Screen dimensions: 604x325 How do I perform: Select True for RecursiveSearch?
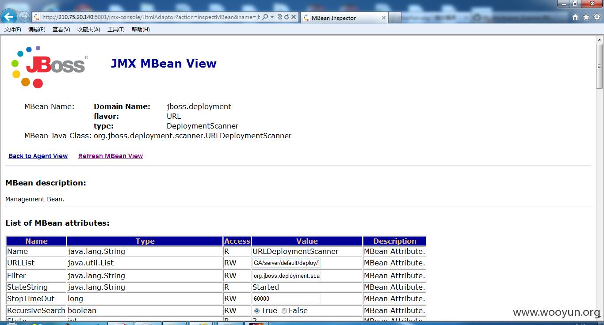tap(257, 311)
